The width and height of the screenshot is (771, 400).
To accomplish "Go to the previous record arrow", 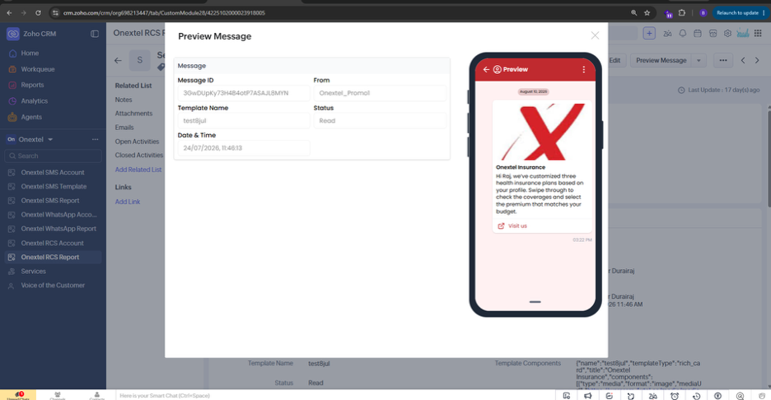I will (743, 60).
